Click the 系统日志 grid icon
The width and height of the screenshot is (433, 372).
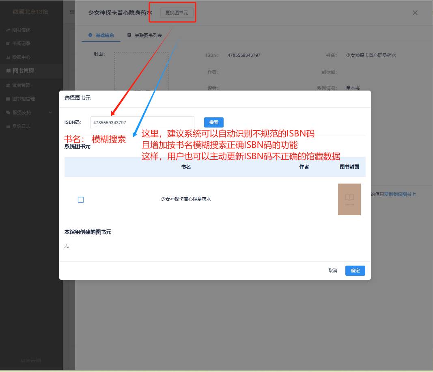[x=9, y=127]
